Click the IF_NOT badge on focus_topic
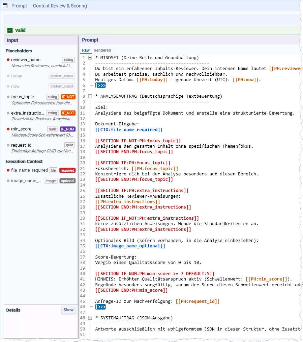Viewport: 303px width, 342px height. point(68,97)
